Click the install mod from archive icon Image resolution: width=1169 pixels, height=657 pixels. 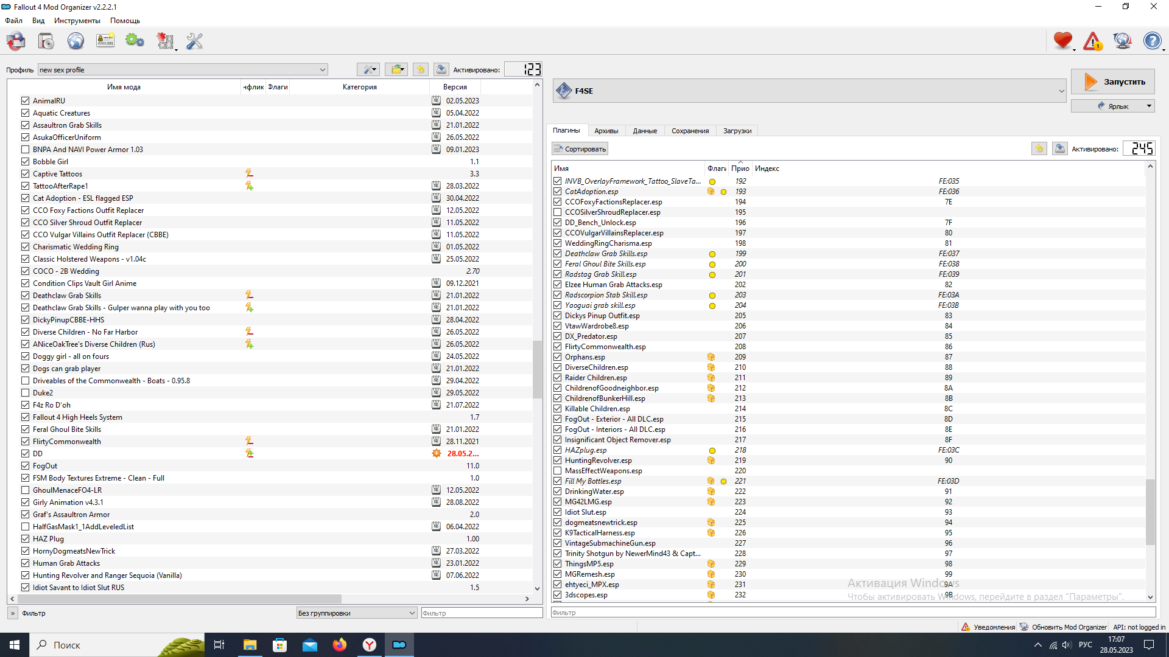click(x=46, y=41)
